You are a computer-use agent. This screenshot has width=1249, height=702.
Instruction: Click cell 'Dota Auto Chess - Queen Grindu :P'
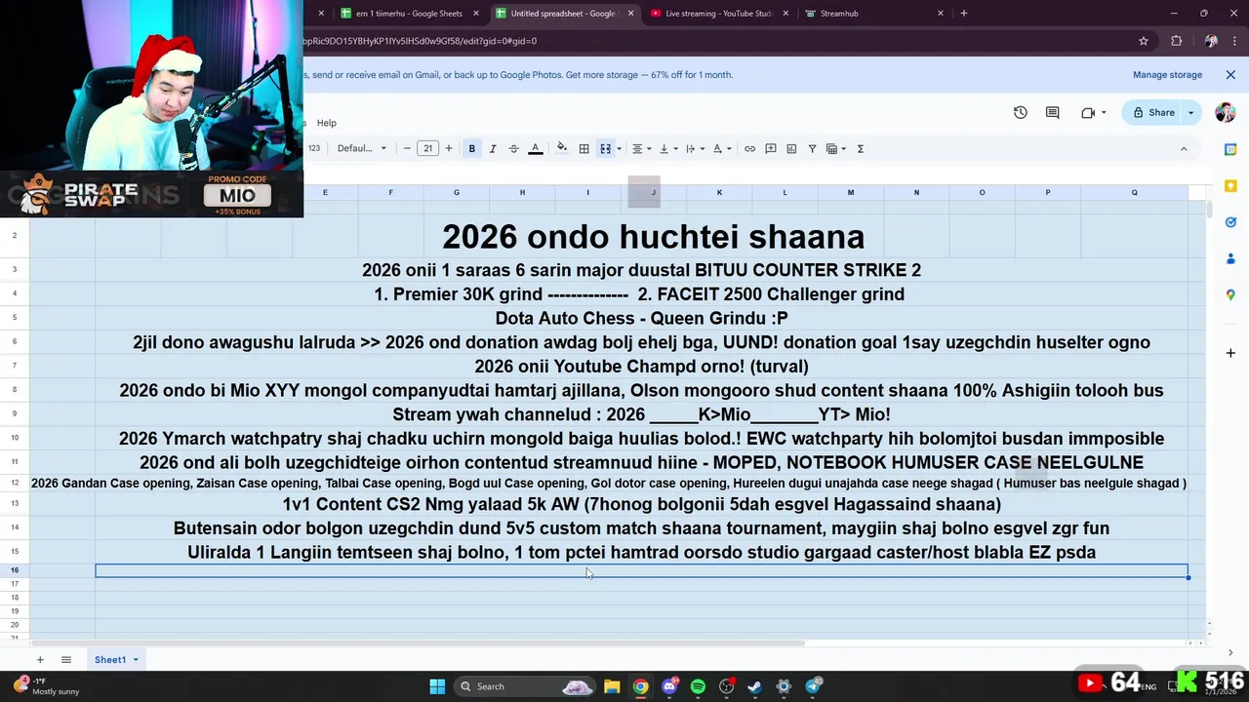[641, 318]
